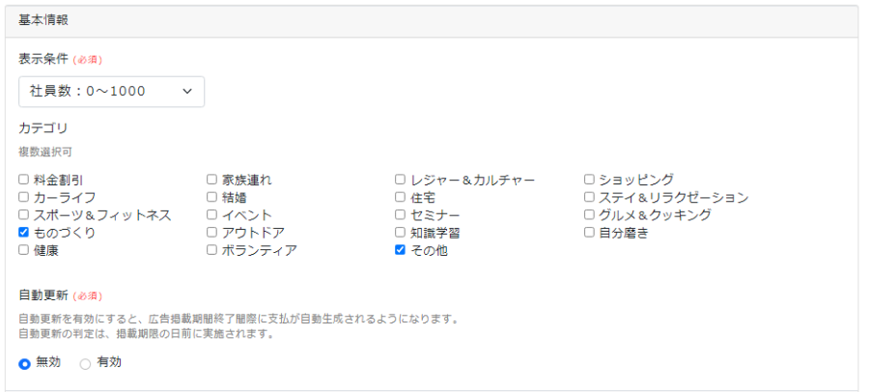Enable the アウトドア category checkbox
This screenshot has width=869, height=392.
212,233
